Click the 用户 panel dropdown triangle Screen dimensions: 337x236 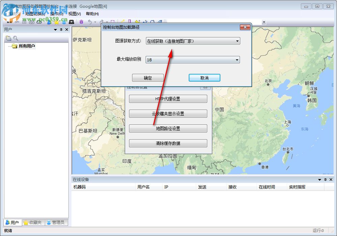click(55, 29)
